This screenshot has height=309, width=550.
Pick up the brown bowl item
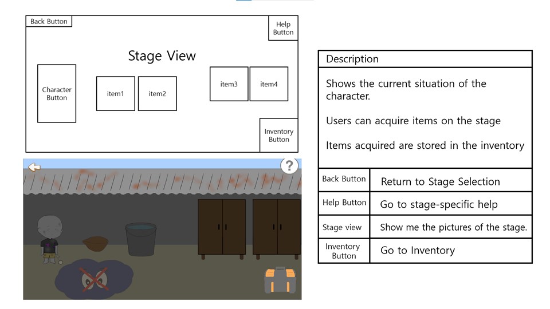click(96, 244)
